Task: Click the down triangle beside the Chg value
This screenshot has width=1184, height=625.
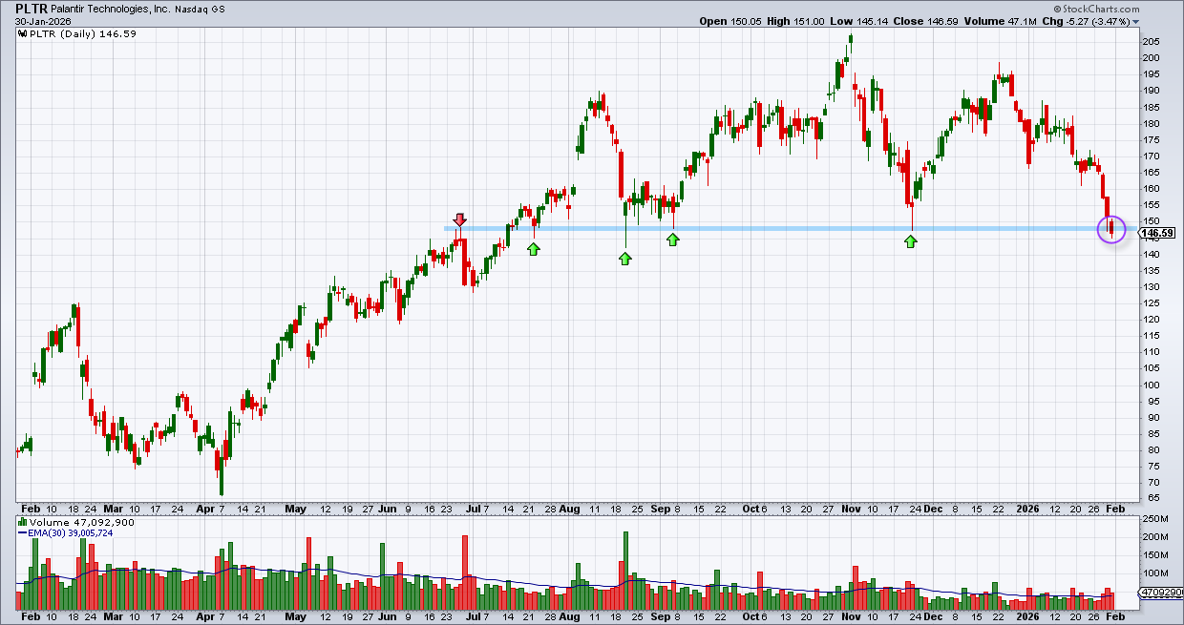Action: click(1137, 21)
